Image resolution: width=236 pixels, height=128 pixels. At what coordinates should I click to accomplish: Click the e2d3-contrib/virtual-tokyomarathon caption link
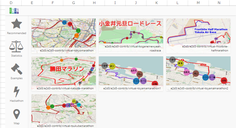click(x=67, y=50)
